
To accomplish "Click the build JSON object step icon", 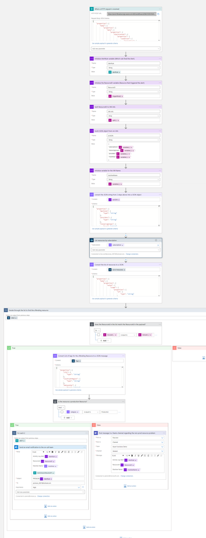I will (x=91, y=131).
